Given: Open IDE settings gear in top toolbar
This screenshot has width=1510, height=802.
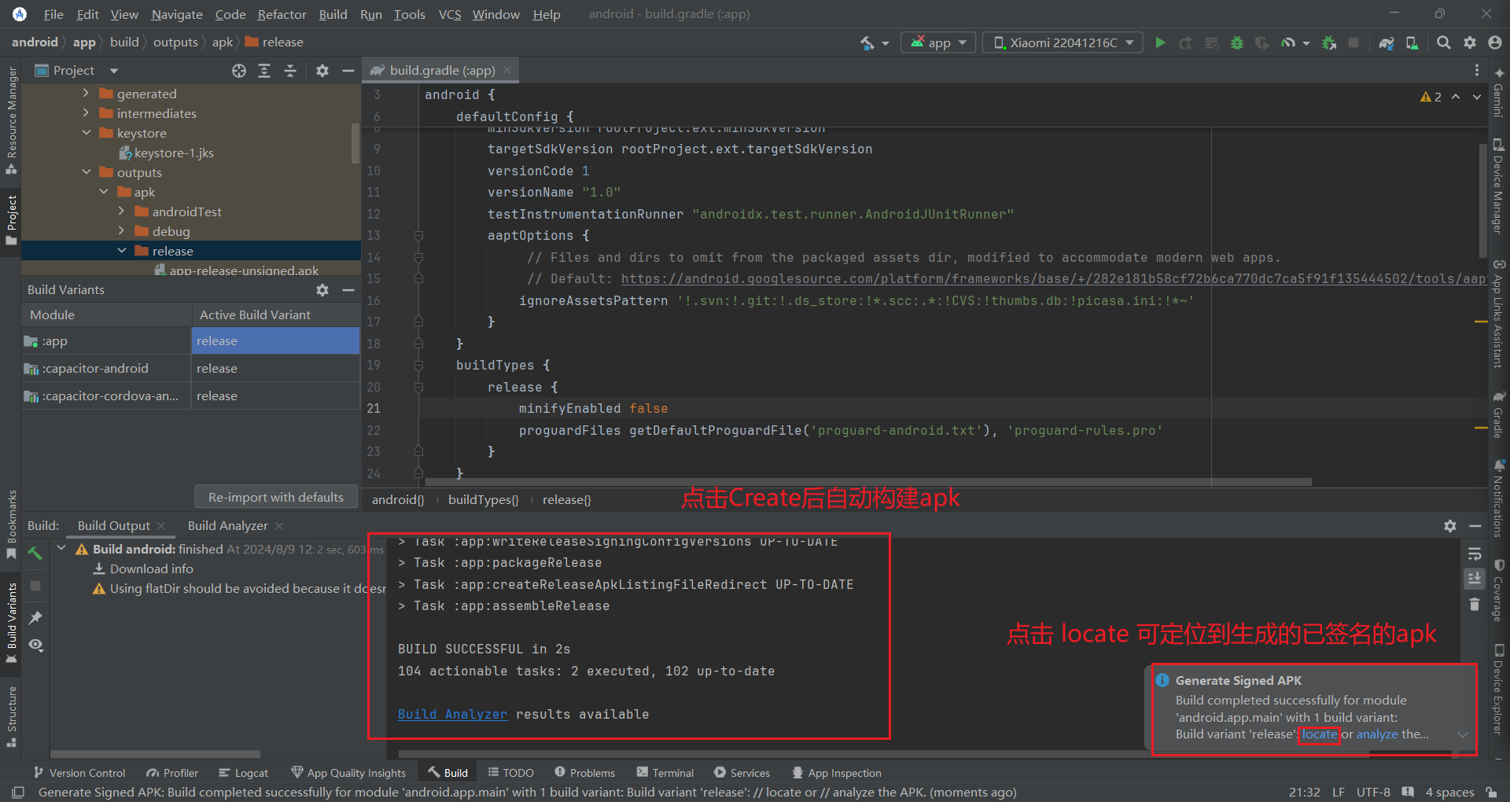Looking at the screenshot, I should (1469, 42).
